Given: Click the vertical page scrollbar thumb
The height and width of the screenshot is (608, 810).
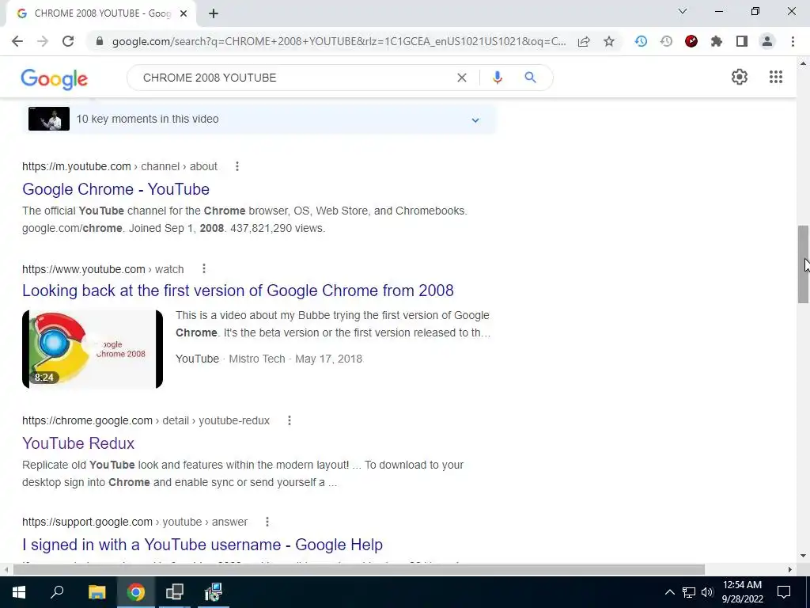Looking at the screenshot, I should pos(803,264).
